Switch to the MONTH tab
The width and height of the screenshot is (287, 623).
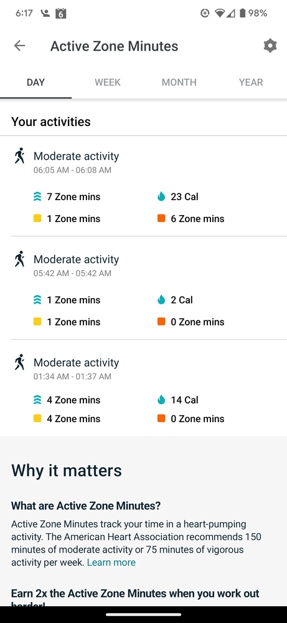[x=179, y=82]
